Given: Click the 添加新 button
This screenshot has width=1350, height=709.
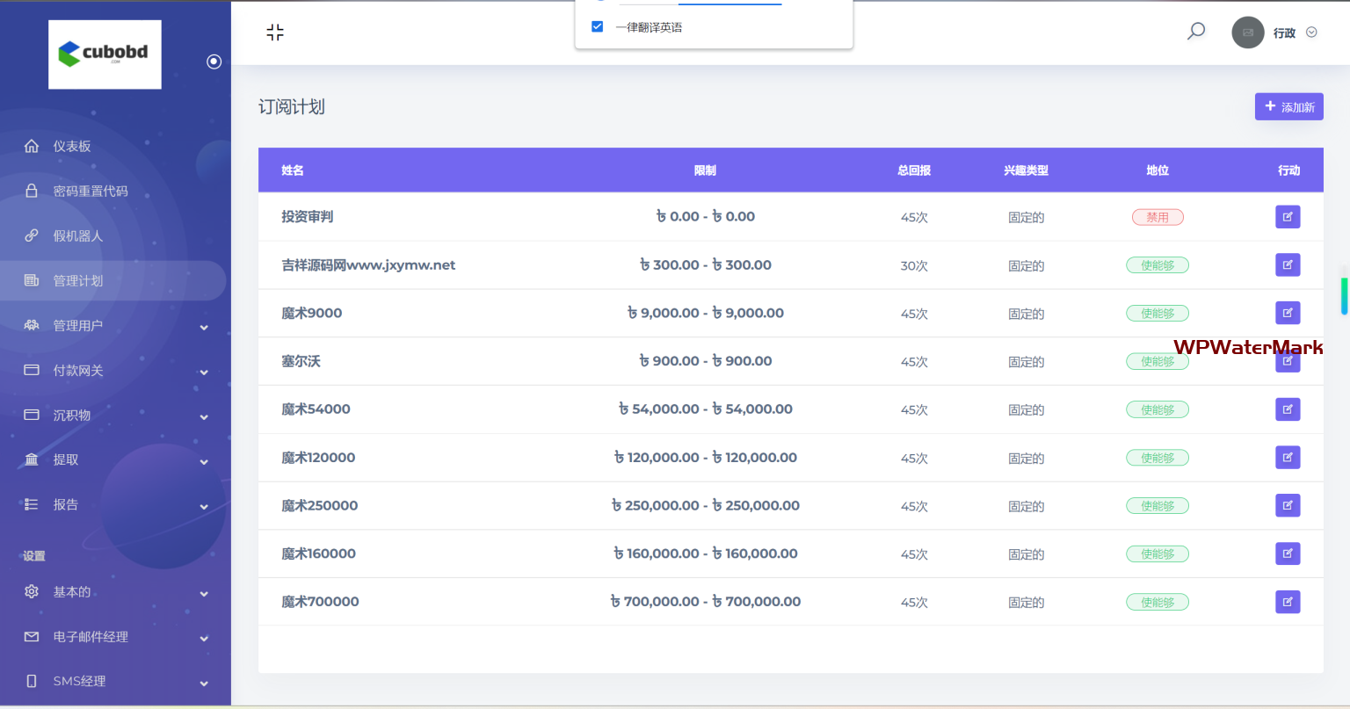Looking at the screenshot, I should coord(1288,107).
